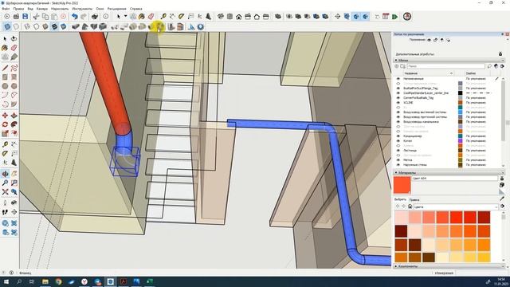This screenshot has width=510, height=287.
Task: Open the Select tool dropdown arrow in top toolbar
Action: pos(126,16)
